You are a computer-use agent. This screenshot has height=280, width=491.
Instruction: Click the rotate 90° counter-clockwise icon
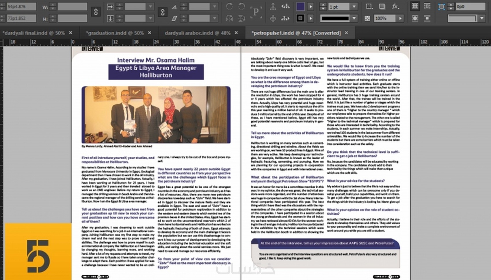[x=241, y=6]
